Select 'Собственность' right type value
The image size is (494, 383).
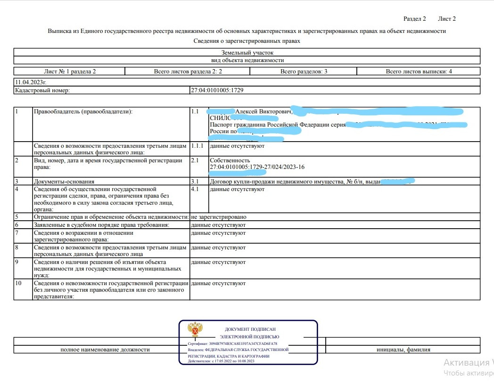(230, 160)
